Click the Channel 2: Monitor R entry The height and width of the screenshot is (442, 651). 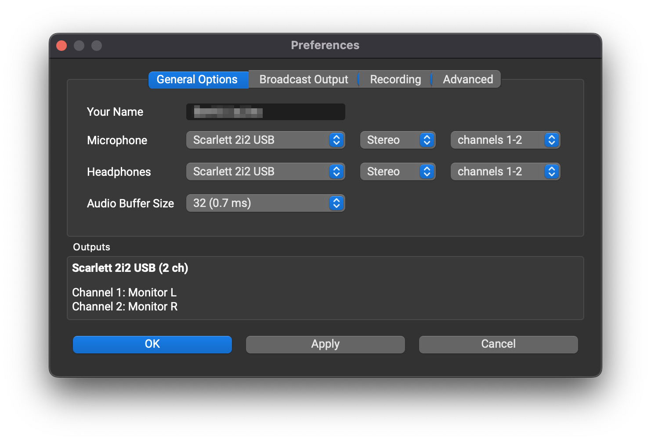point(125,307)
